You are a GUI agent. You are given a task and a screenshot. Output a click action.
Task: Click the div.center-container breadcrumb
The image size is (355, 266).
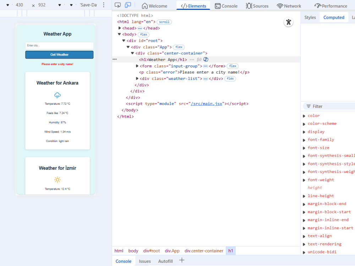[204, 251]
